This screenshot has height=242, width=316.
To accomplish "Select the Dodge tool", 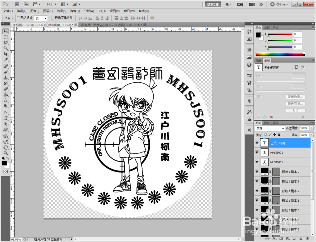I will (6, 106).
